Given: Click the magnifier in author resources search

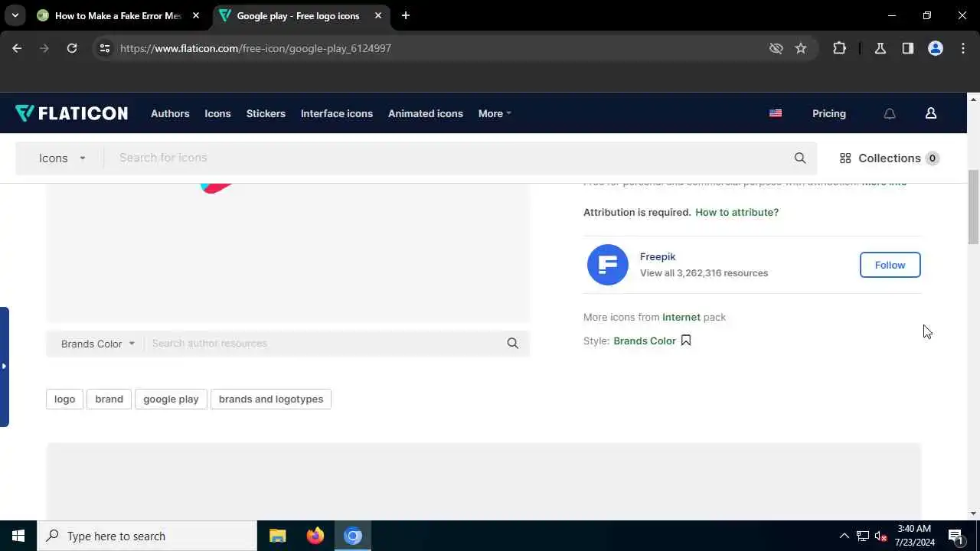Looking at the screenshot, I should [513, 344].
